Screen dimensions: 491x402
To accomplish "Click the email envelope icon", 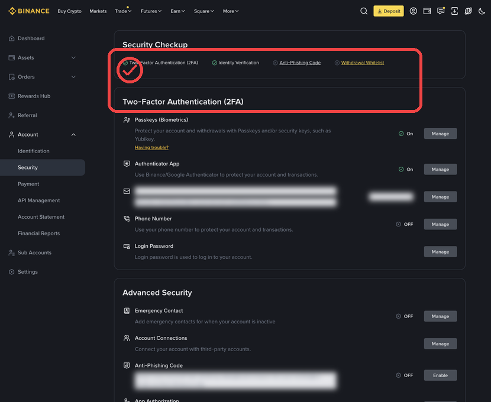I will point(127,191).
